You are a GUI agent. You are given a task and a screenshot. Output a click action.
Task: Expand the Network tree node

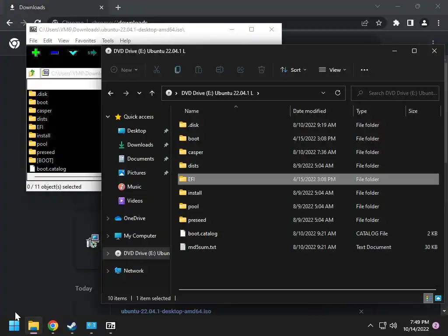pos(108,271)
